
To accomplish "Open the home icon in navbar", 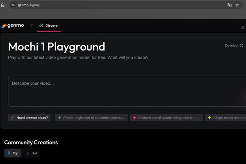I will pos(32,25).
